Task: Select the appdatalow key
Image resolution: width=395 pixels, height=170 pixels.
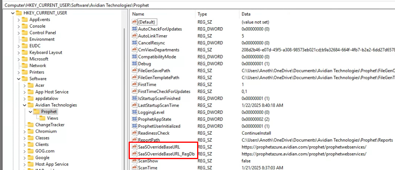Action: 47,98
